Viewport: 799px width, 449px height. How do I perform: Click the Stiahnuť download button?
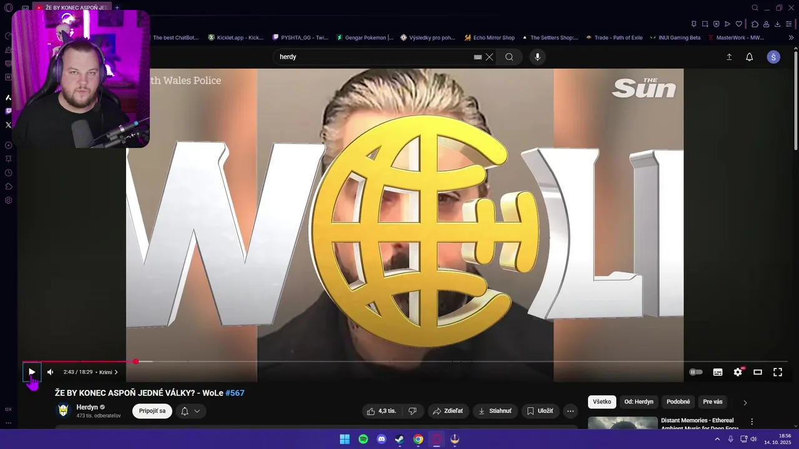(x=494, y=411)
